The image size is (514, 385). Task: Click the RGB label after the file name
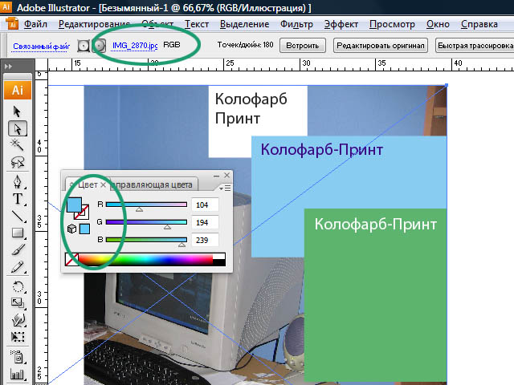[x=172, y=45]
